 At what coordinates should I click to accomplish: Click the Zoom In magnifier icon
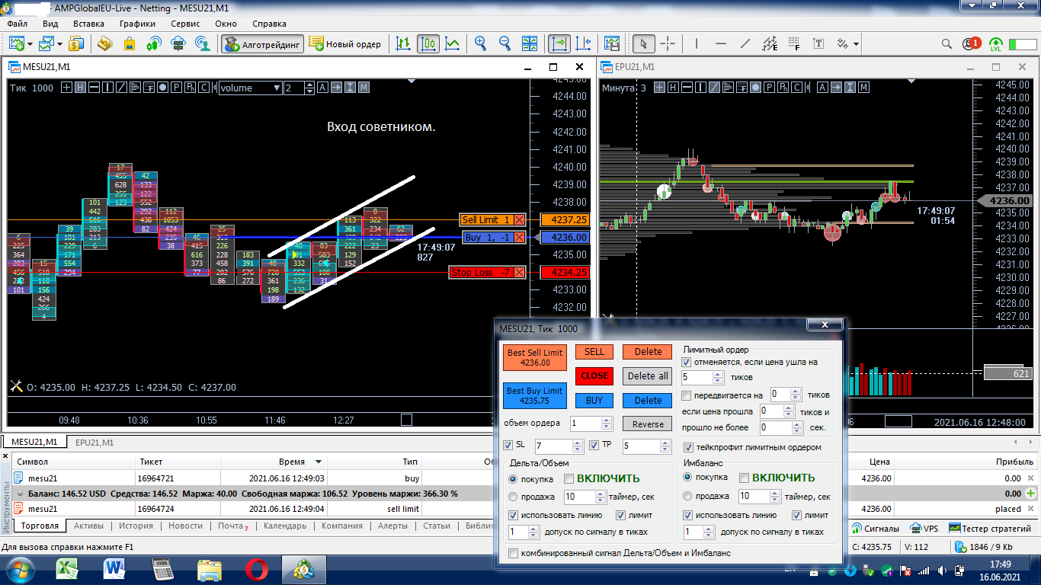[480, 44]
